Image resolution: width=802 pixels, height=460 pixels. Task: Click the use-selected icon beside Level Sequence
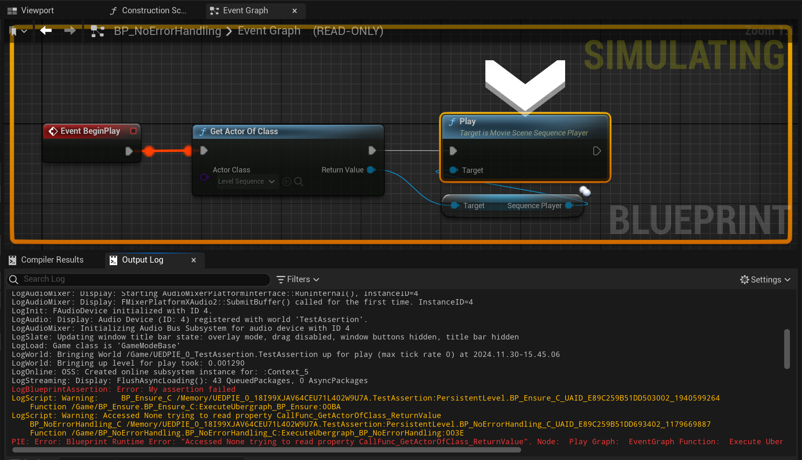[x=287, y=182]
